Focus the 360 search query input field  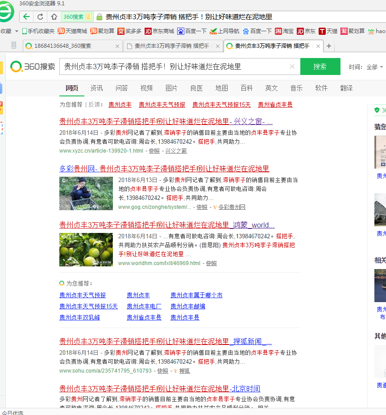tap(174, 66)
